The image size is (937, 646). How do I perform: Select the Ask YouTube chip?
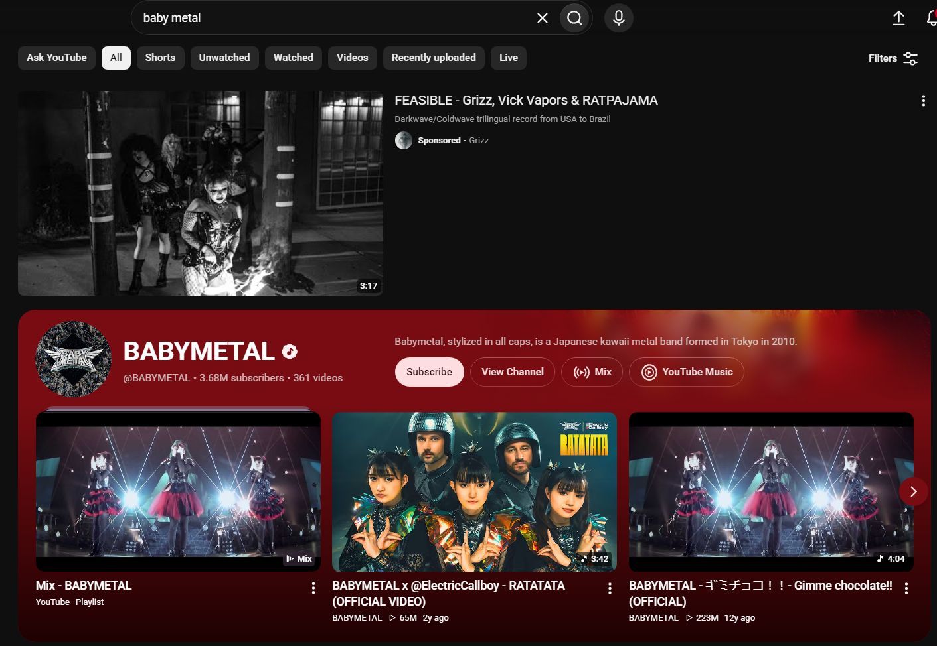57,58
